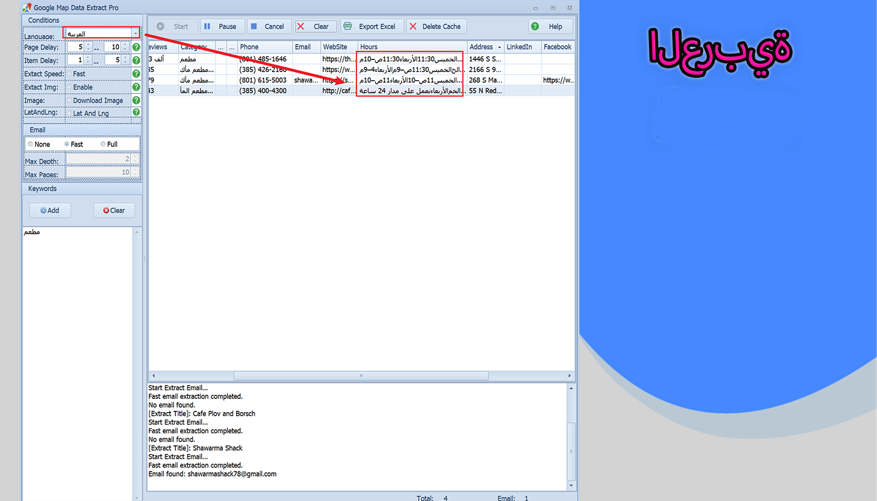The width and height of the screenshot is (877, 501).
Task: Pause the extraction
Action: [222, 26]
